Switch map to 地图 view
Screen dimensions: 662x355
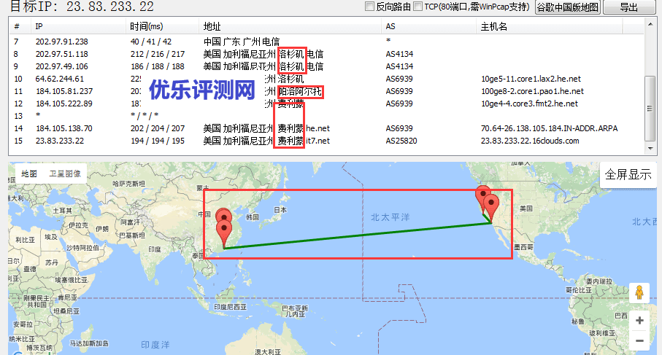(29, 173)
